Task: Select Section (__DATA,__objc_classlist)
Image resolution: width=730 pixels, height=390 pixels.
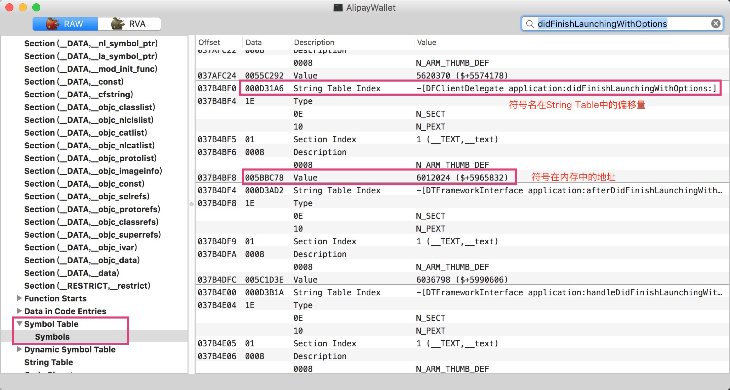Action: [89, 107]
